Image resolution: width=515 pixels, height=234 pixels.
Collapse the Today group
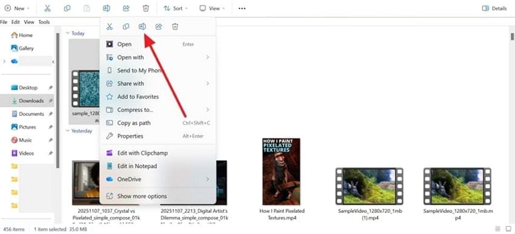click(68, 33)
